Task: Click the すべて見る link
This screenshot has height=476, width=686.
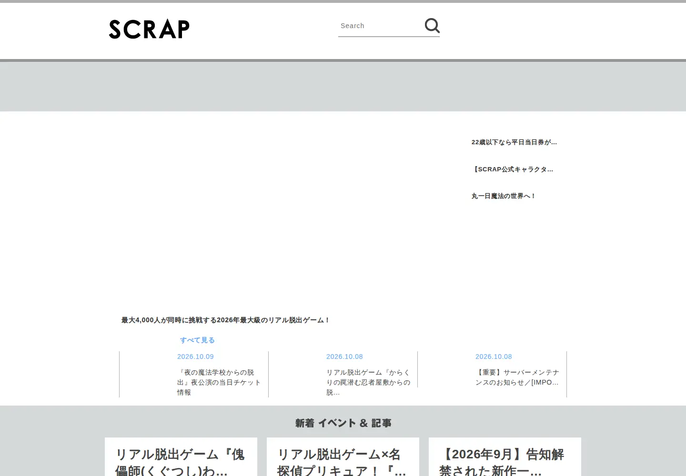Action: point(197,340)
